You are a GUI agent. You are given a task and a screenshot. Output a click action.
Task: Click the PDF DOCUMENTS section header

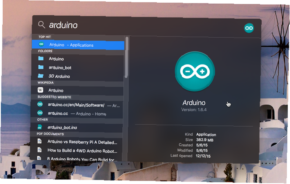tap(50, 134)
